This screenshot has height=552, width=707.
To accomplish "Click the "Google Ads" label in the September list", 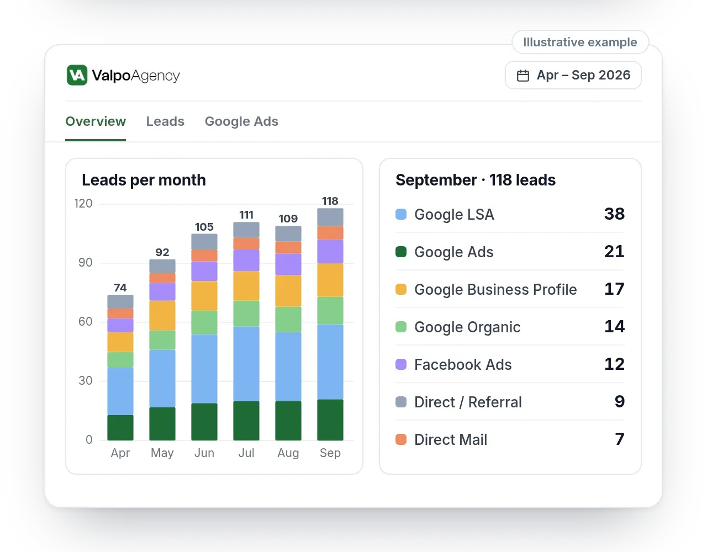I will click(454, 252).
